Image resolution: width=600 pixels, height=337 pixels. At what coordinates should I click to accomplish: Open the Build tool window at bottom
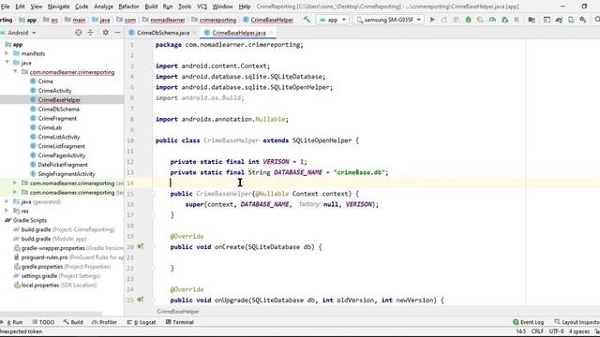[73, 322]
